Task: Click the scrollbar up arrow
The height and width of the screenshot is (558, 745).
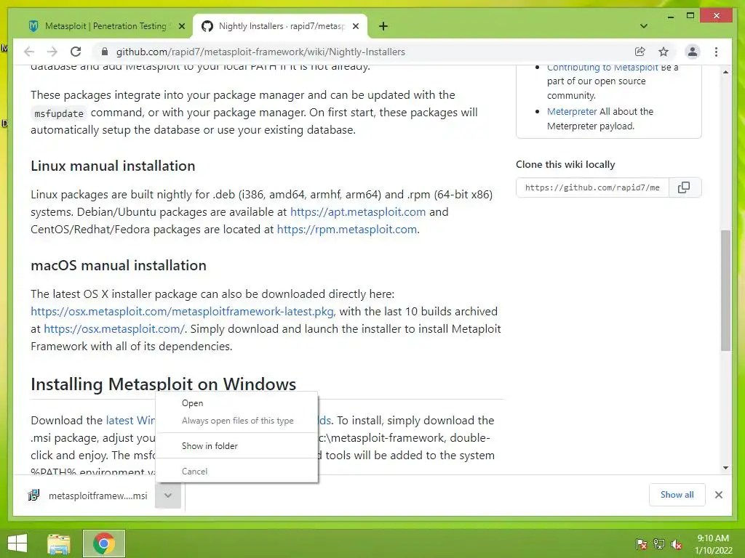Action: (x=725, y=72)
